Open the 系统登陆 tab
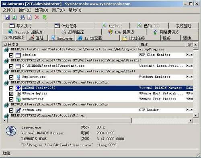This screenshot has width=201, height=158. click(184, 26)
